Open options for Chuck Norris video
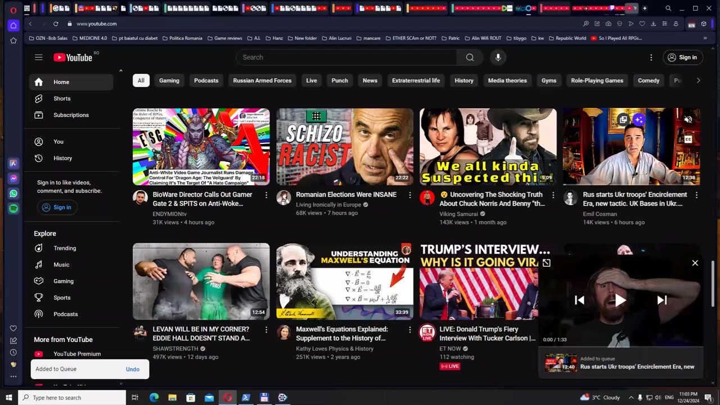 click(x=553, y=195)
